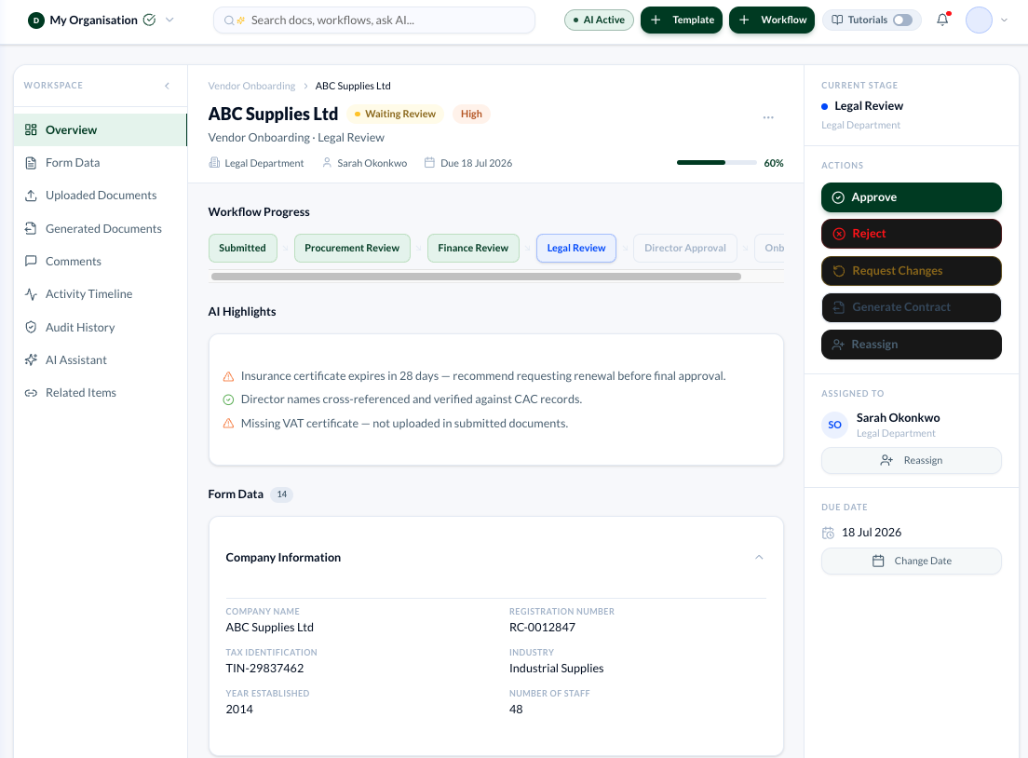Click the SO avatar in Assigned To
Screen dimensions: 1028x758
click(834, 425)
